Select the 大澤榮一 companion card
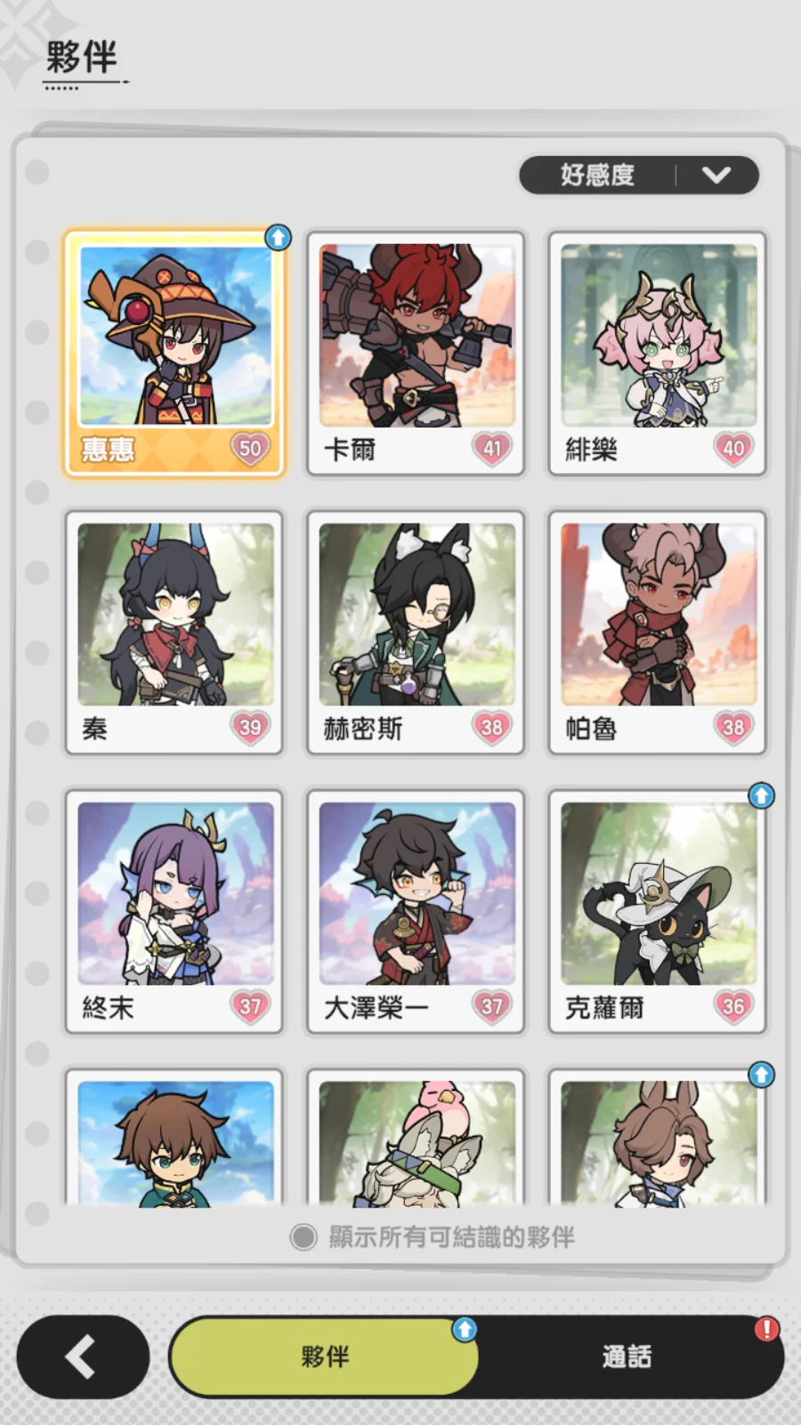This screenshot has width=801, height=1425. coord(416,912)
